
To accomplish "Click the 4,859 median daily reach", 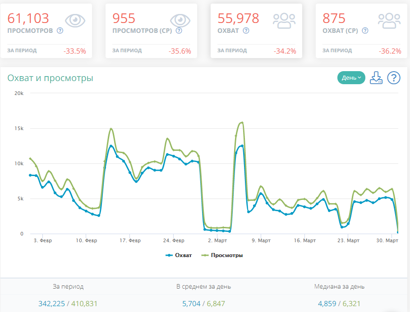I will 327,303.
